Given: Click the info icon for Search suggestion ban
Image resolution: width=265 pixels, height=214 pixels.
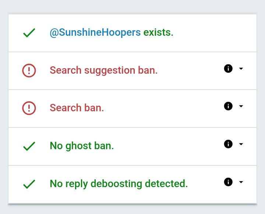Looking at the screenshot, I should coord(228,69).
